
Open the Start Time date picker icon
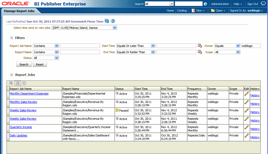[199, 45]
